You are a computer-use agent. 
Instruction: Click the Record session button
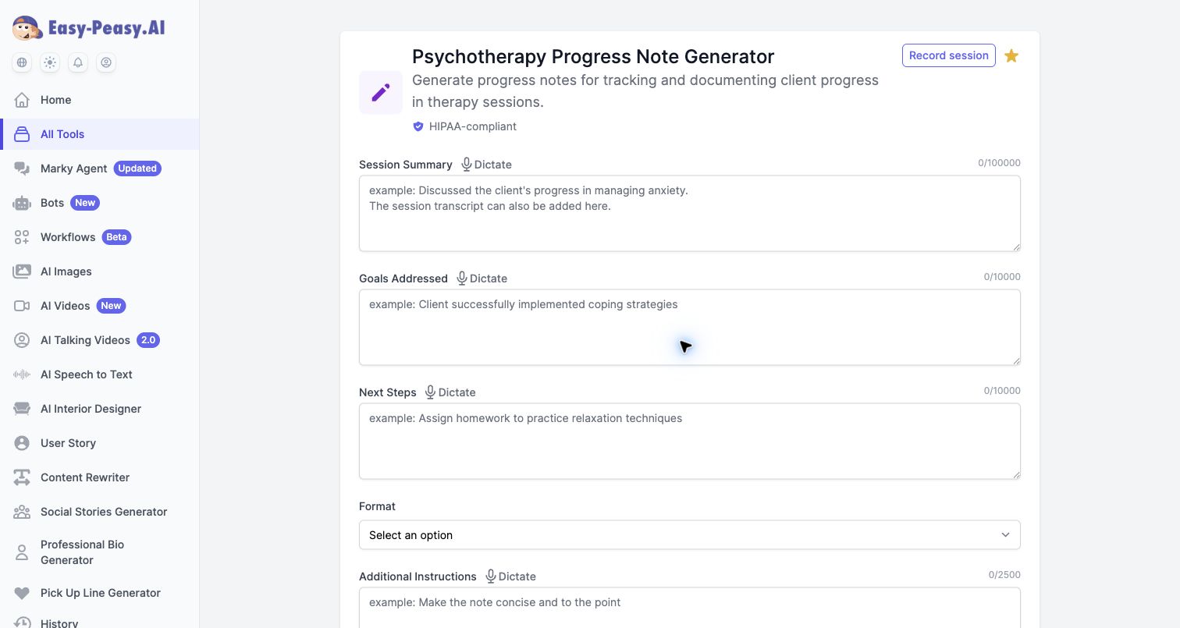pyautogui.click(x=949, y=55)
